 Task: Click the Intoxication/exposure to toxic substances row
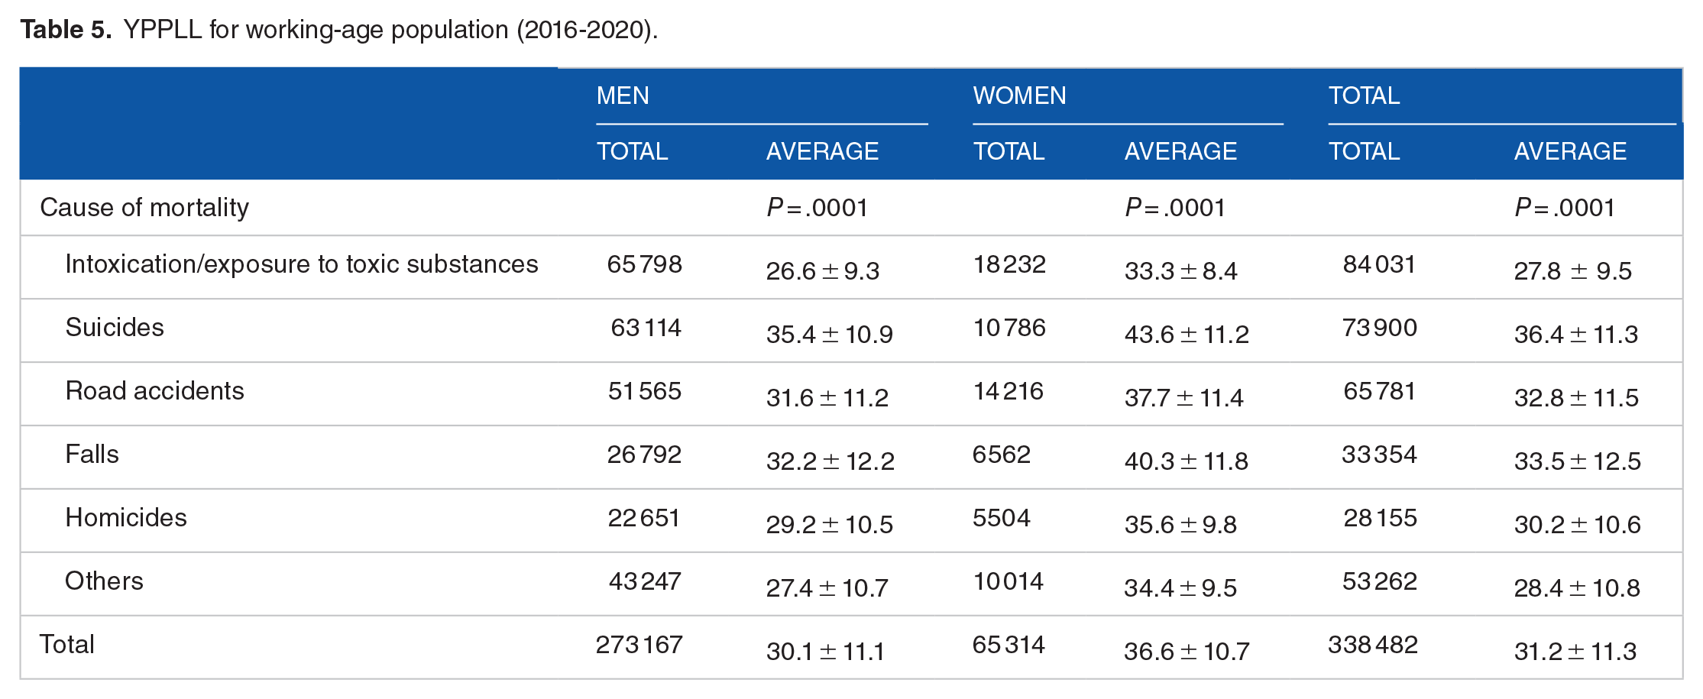point(851,267)
